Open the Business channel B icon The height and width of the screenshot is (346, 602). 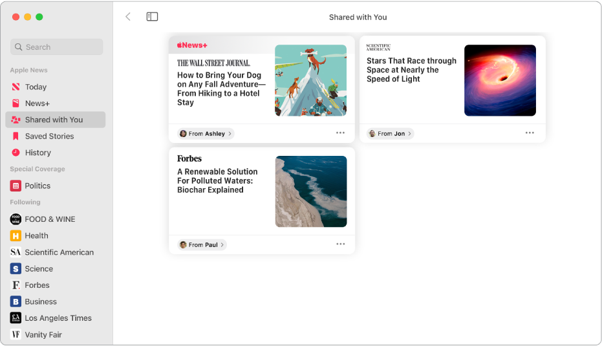coord(16,301)
